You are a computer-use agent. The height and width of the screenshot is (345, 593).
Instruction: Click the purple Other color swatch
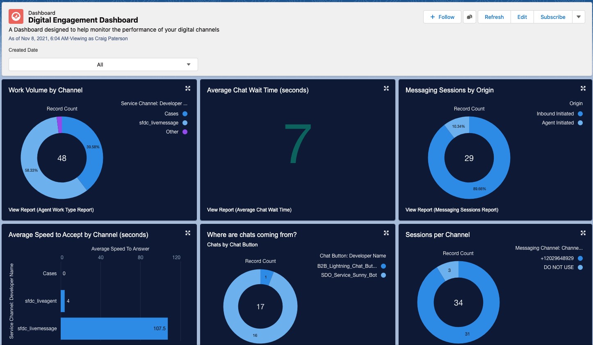(x=185, y=132)
